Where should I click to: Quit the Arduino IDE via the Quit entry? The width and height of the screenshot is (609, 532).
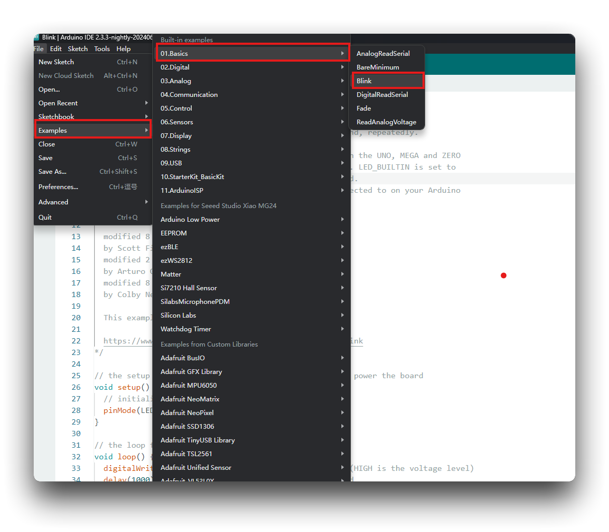(x=93, y=218)
